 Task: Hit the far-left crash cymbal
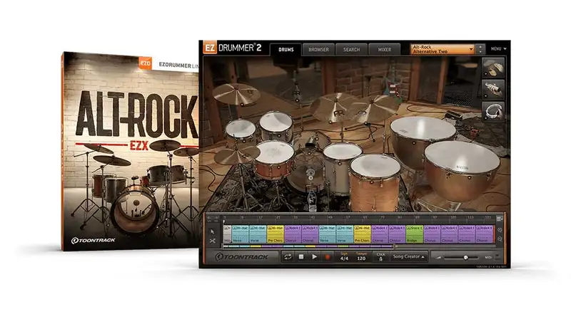[236, 93]
